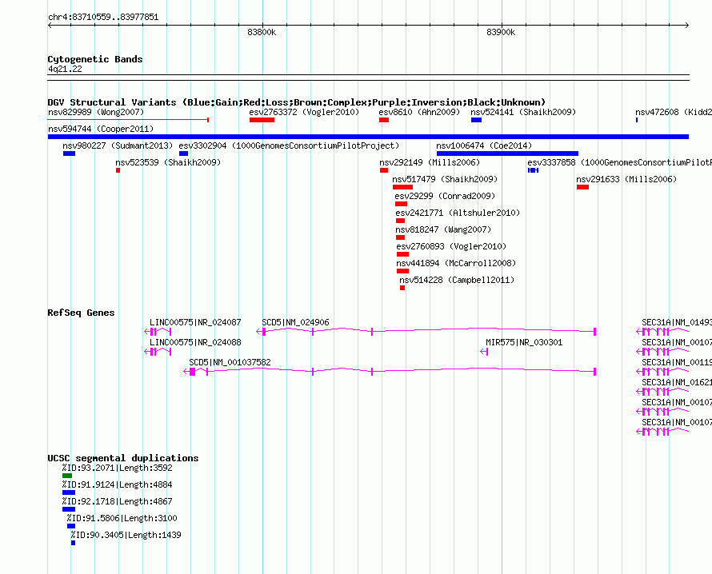Click the red bar under nsv818247 (Wang2007)
Viewport: 712px width, 574px height.
pyautogui.click(x=400, y=237)
